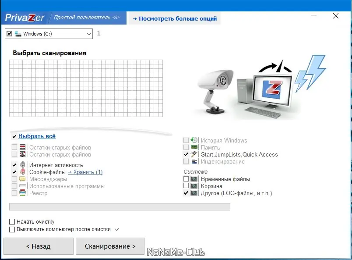The image size is (352, 260).
Task: Toggle the 'Индексирование' checkbox
Action: pyautogui.click(x=186, y=161)
